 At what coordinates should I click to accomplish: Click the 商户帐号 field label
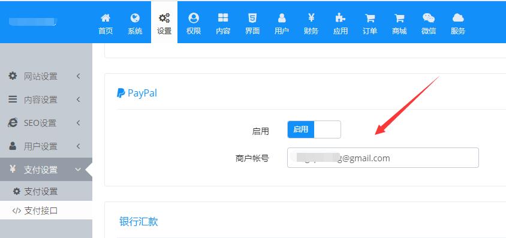[252, 158]
